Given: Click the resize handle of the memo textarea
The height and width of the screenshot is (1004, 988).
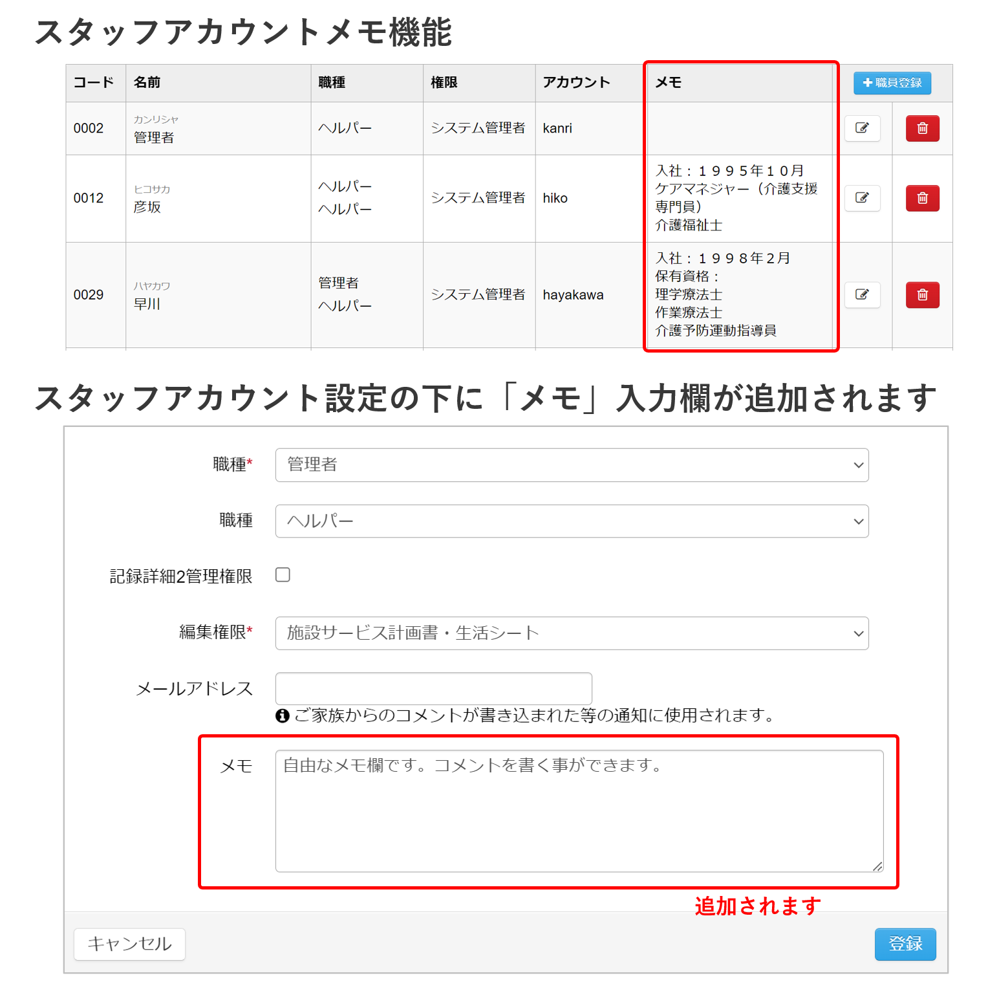Looking at the screenshot, I should pyautogui.click(x=877, y=866).
